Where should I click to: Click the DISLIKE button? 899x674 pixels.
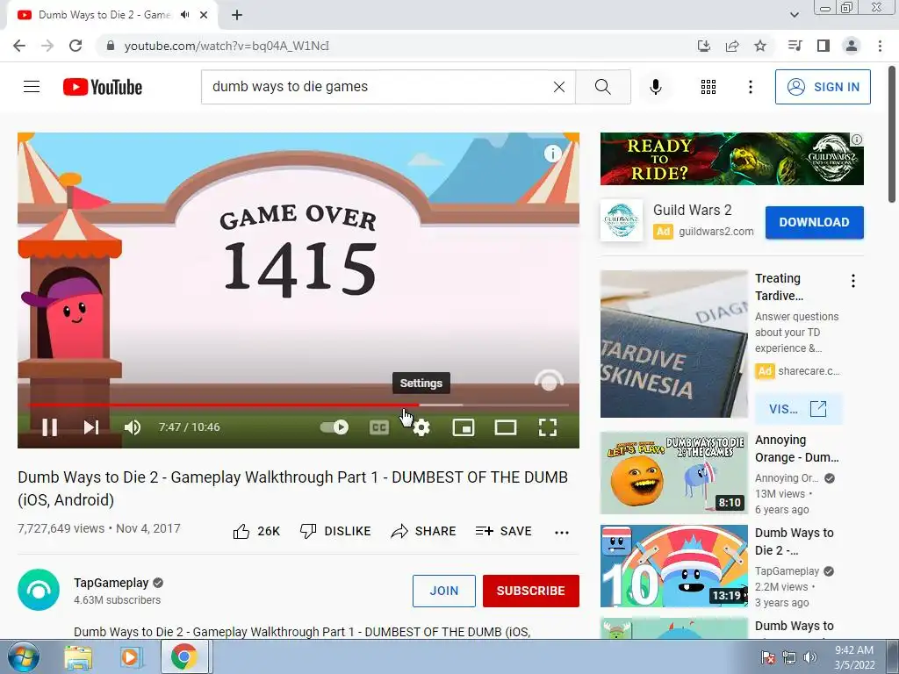coord(335,531)
